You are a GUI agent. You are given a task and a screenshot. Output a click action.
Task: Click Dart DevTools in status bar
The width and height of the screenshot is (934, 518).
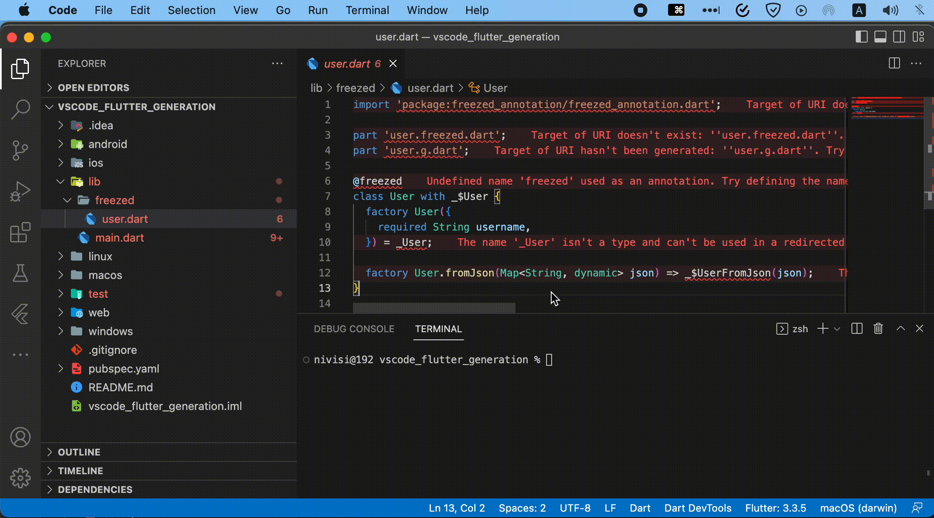coord(698,508)
